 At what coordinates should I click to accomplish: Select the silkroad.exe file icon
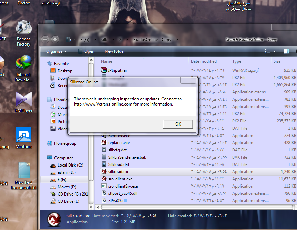click(104, 171)
